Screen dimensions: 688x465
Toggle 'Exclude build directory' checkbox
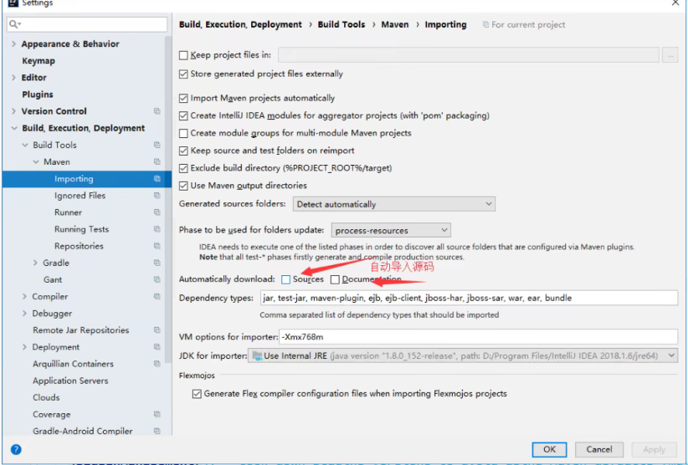click(183, 168)
